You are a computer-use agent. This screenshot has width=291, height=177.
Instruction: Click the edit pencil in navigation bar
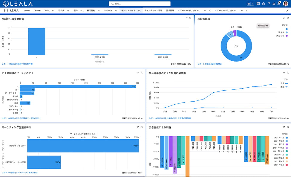pyautogui.click(x=287, y=10)
